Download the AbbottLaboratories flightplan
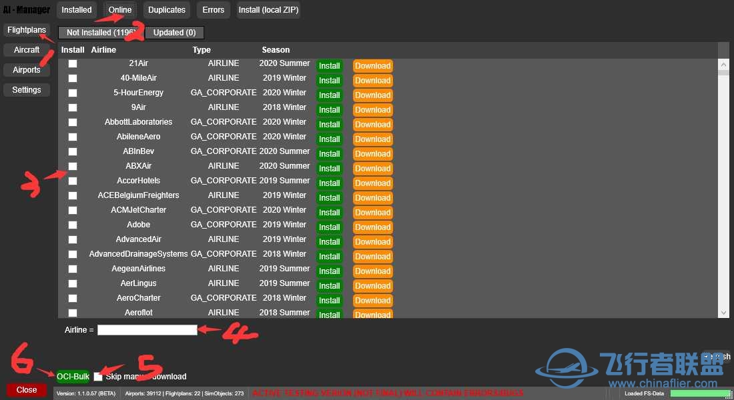 pyautogui.click(x=372, y=125)
